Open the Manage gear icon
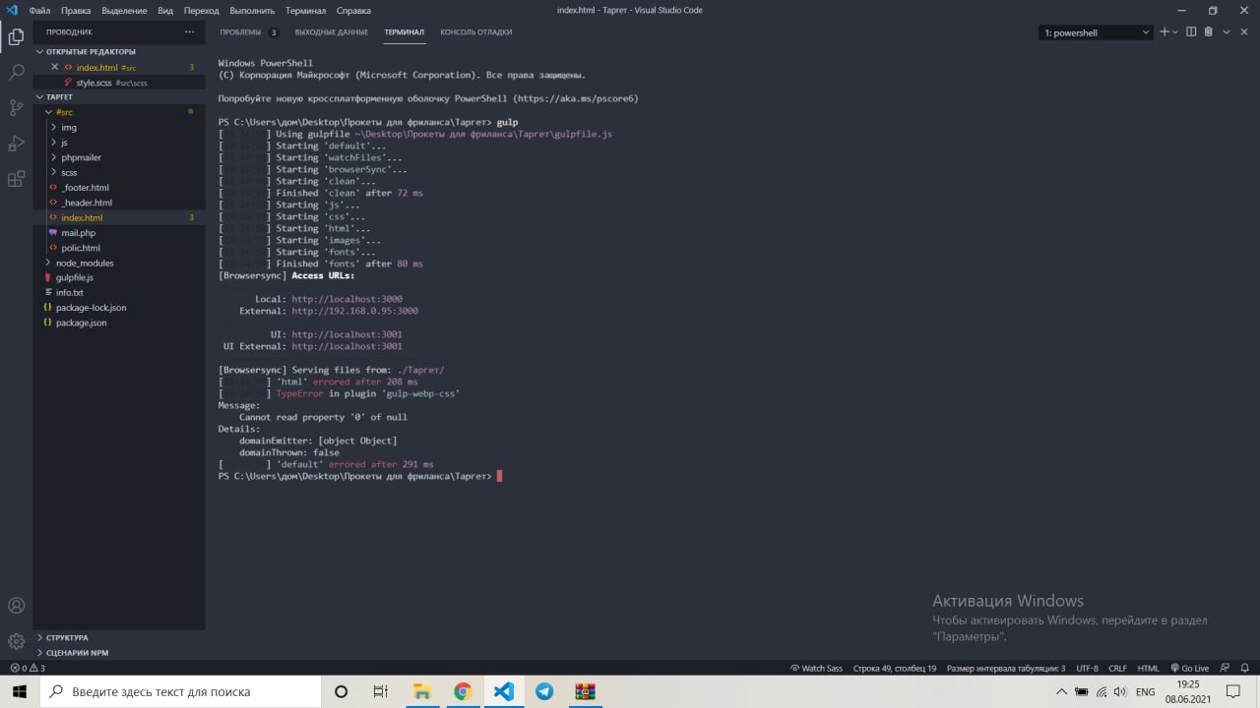Viewport: 1260px width, 708px height. pyautogui.click(x=16, y=641)
